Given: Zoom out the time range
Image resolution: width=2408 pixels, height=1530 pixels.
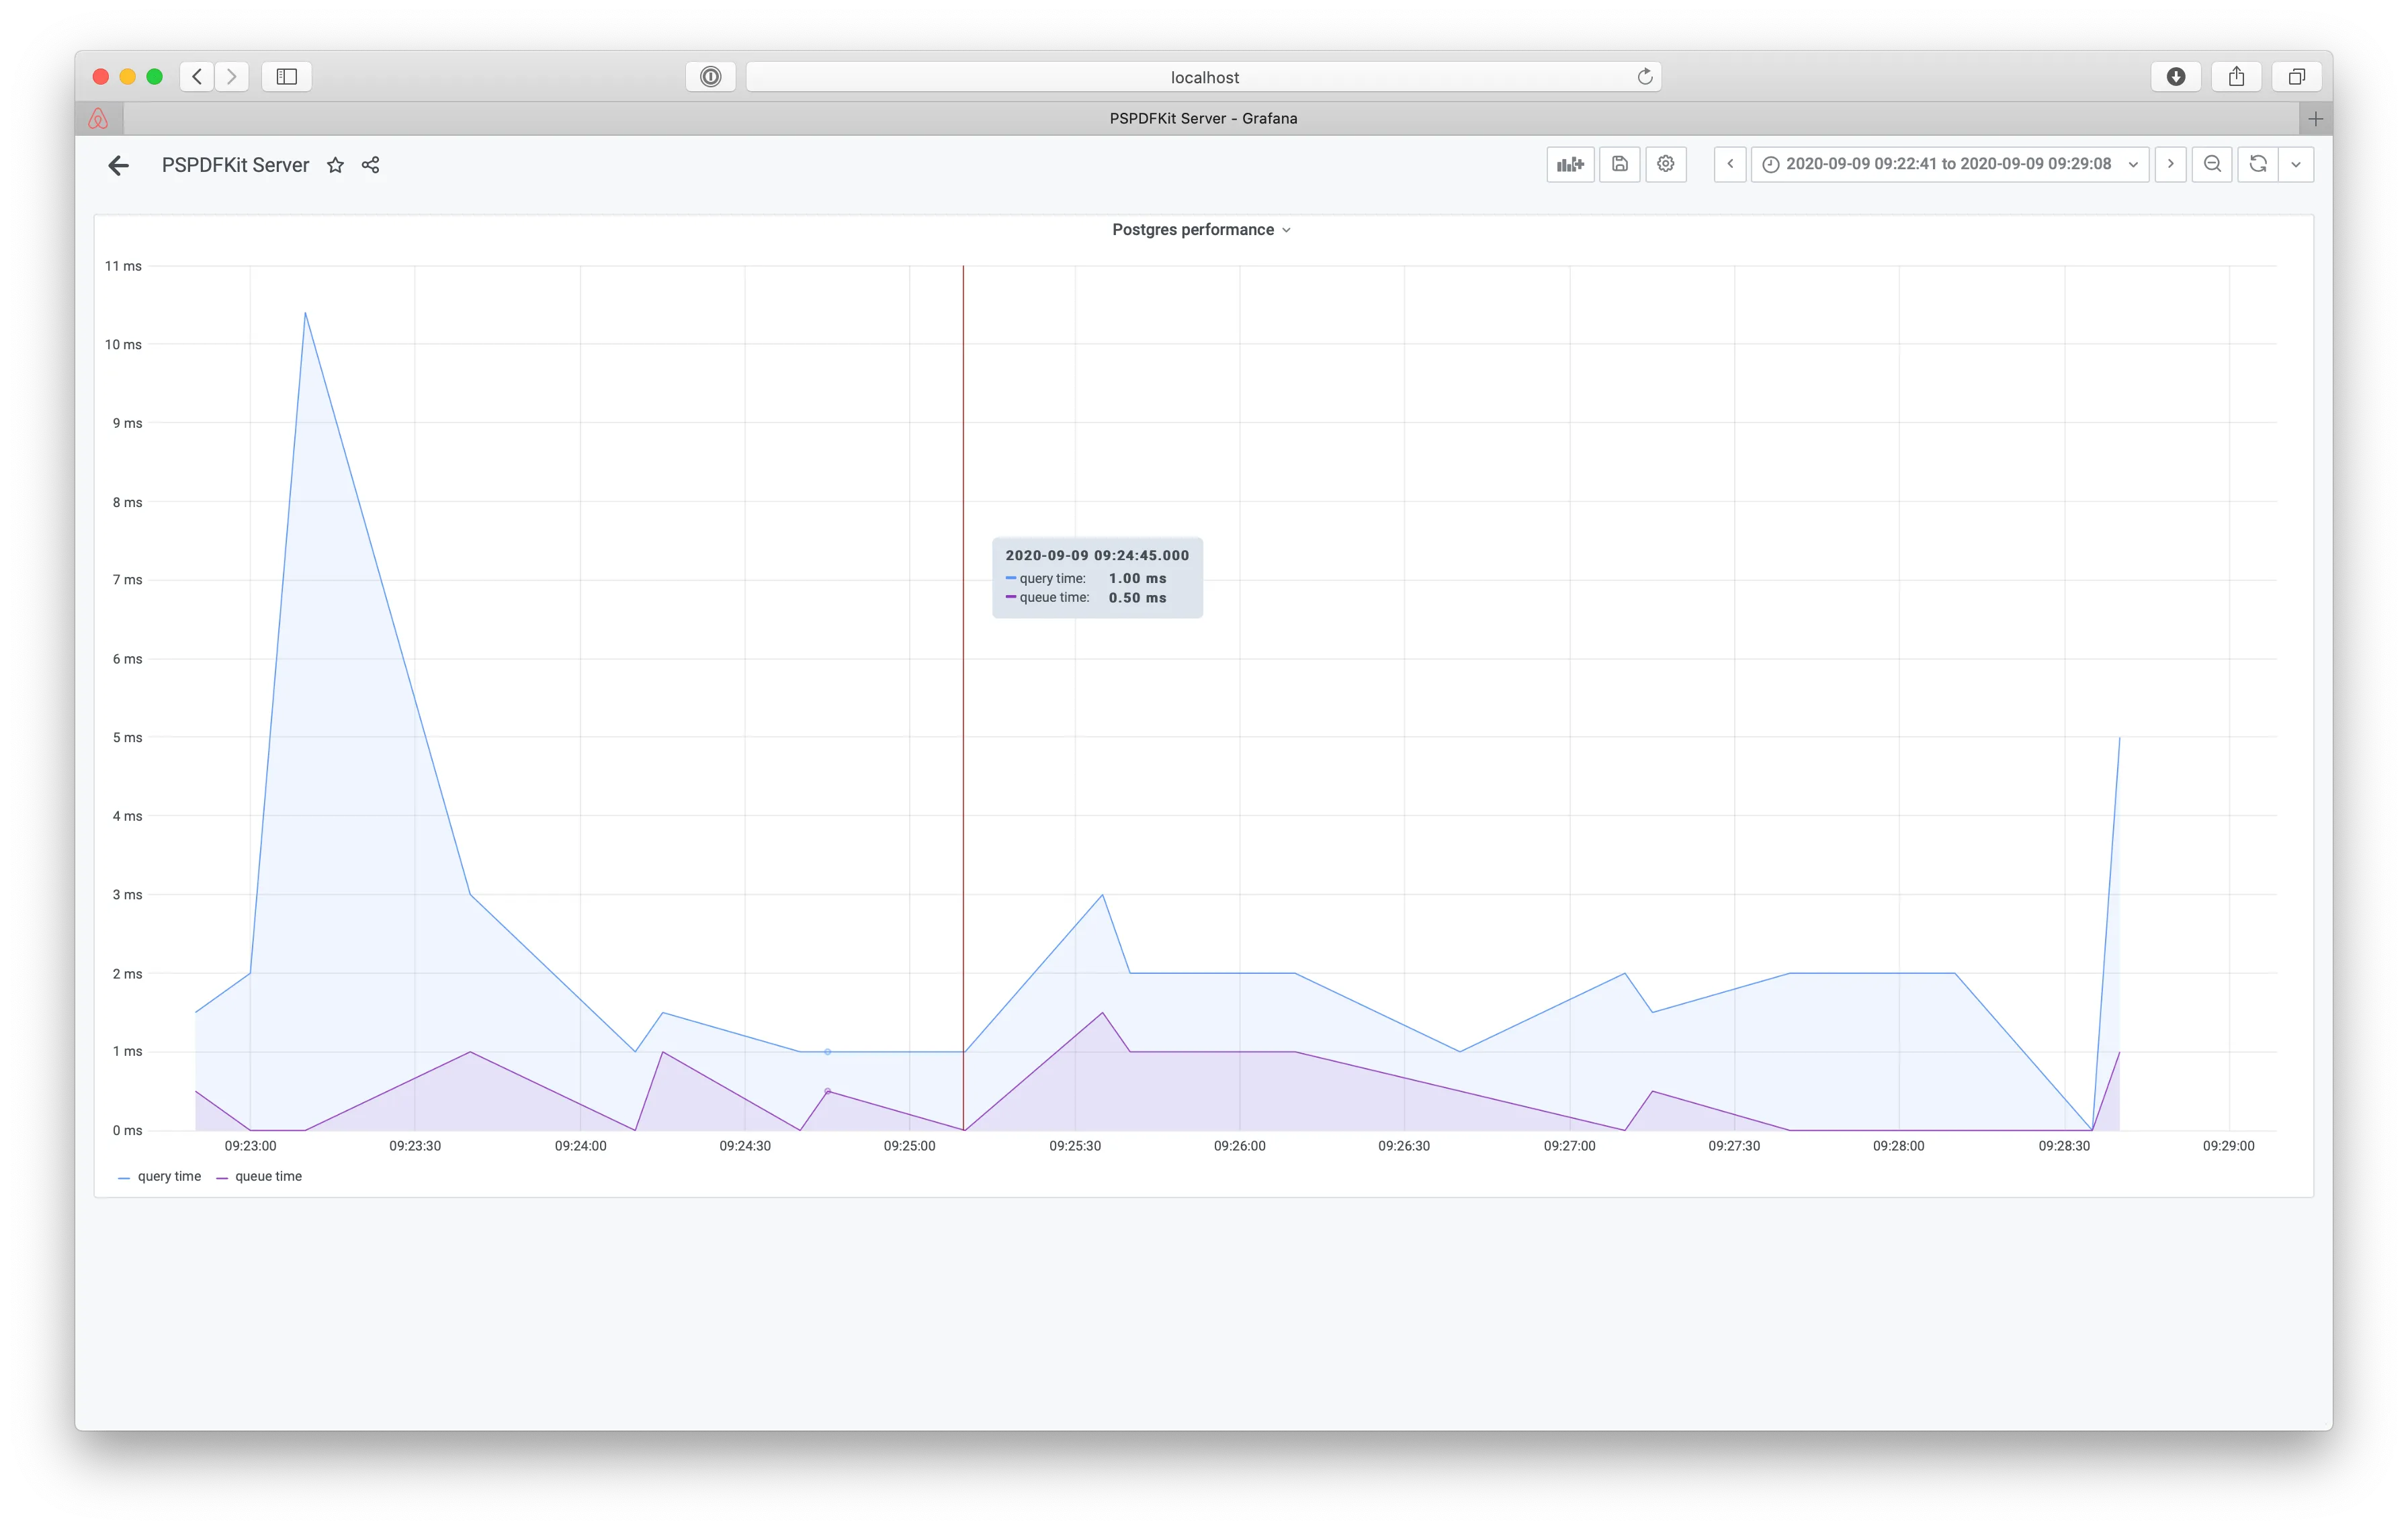Looking at the screenshot, I should 2212,164.
